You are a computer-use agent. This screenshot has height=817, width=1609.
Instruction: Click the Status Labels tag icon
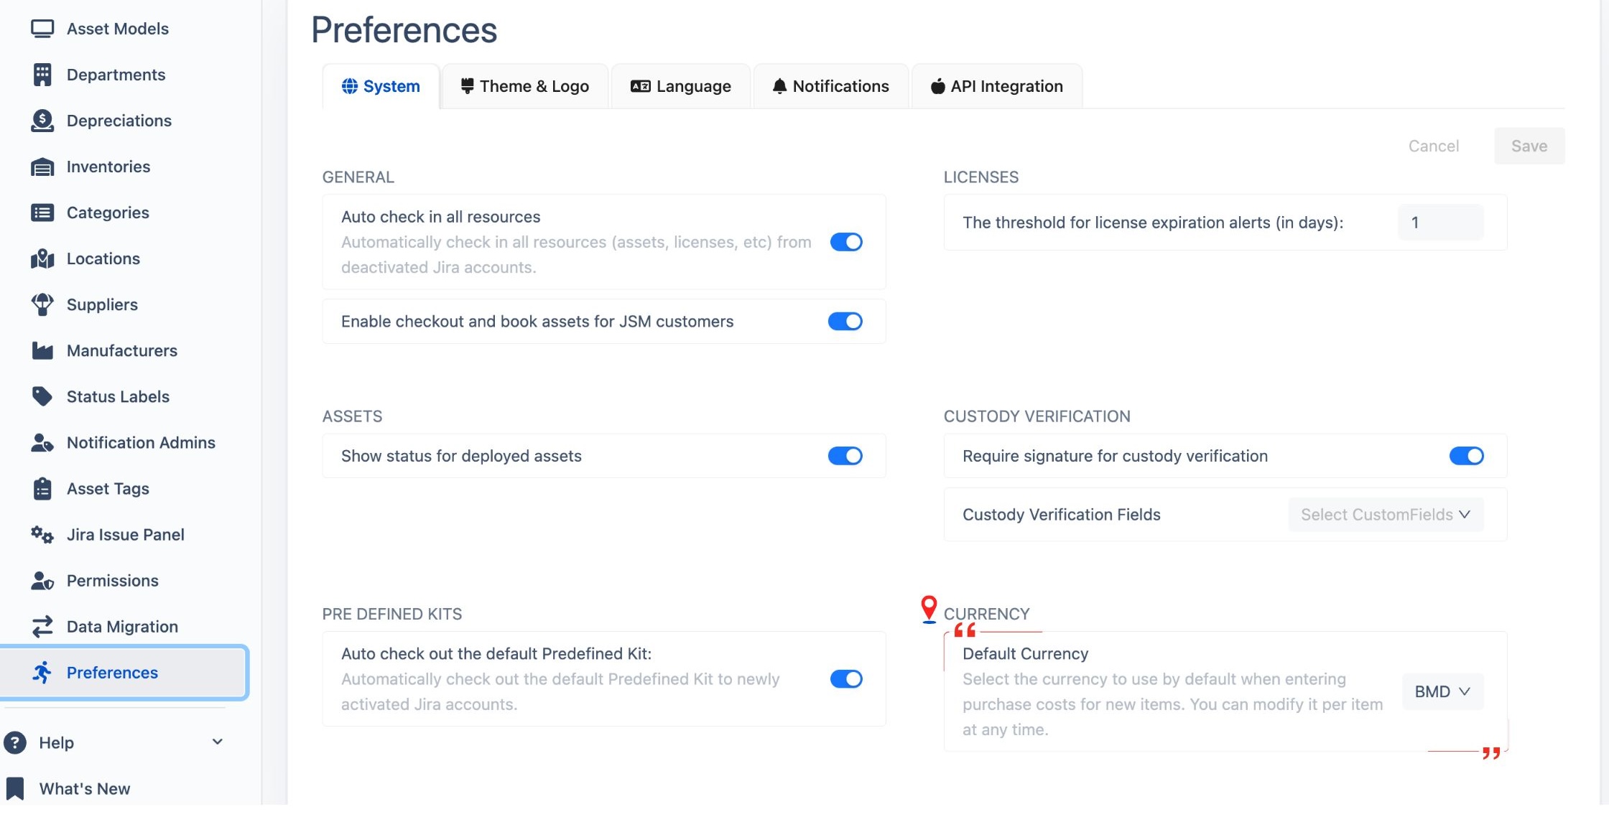(x=42, y=396)
